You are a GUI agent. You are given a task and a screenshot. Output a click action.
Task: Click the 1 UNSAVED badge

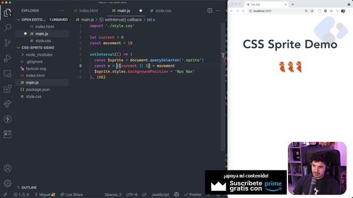[x=58, y=20]
